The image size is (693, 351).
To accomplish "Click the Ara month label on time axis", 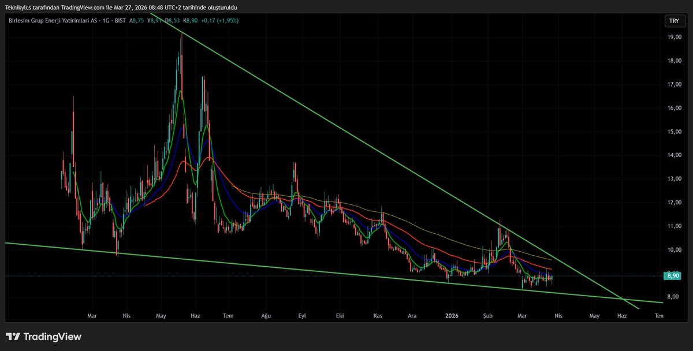I will (x=412, y=316).
